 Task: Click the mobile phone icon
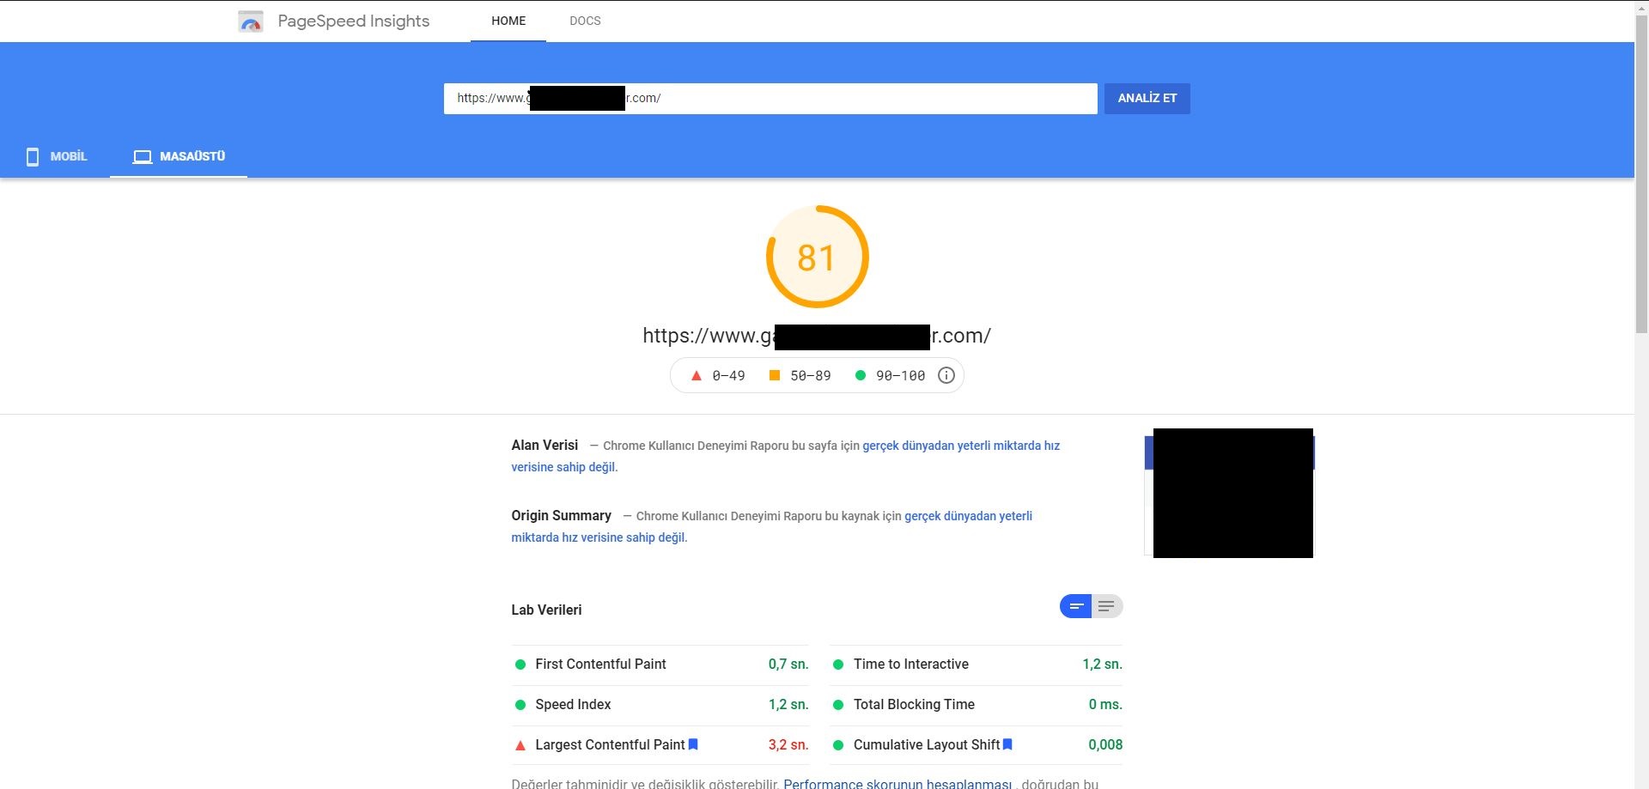[x=33, y=156]
